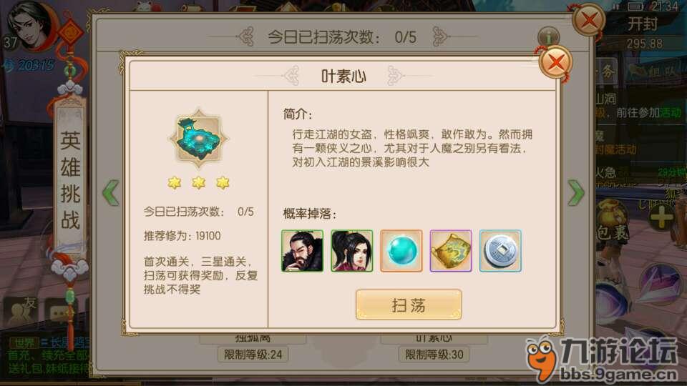Close the 叶素心 detail popup
The image size is (687, 386).
pos(555,63)
